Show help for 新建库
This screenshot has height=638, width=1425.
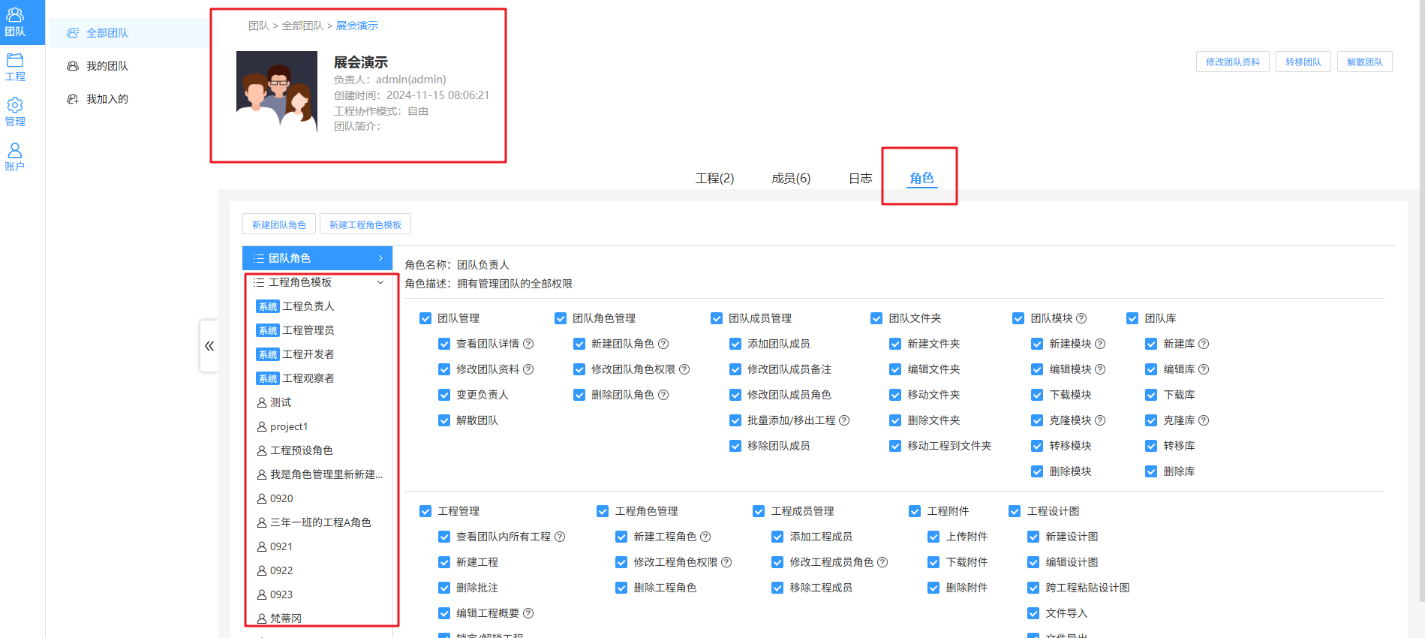pos(1204,344)
